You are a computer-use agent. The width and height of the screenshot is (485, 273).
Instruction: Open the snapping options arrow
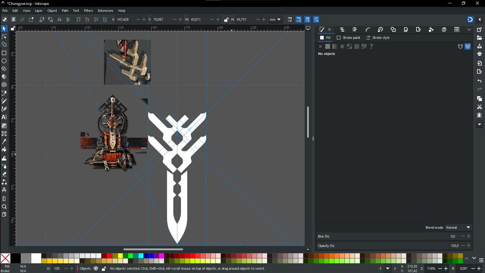pyautogui.click(x=479, y=19)
